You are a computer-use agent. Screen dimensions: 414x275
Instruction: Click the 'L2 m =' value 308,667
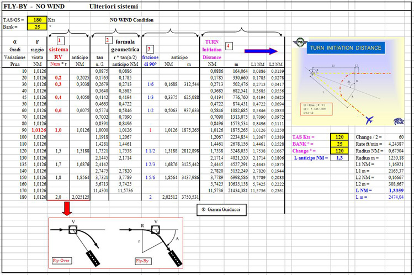(396, 184)
